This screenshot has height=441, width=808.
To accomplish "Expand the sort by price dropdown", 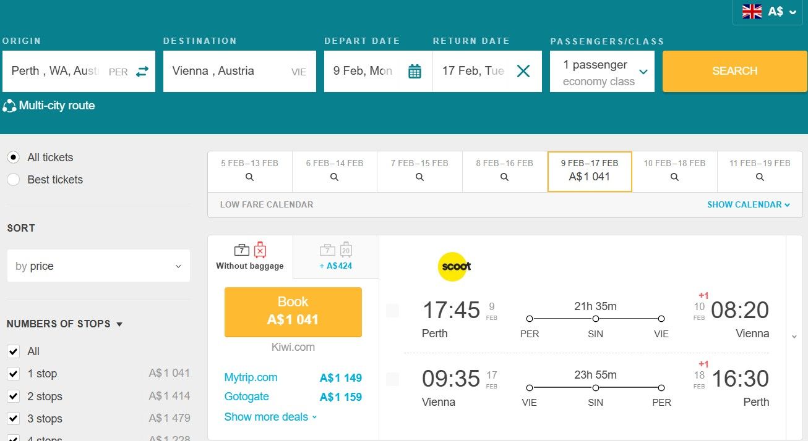I will click(x=98, y=266).
